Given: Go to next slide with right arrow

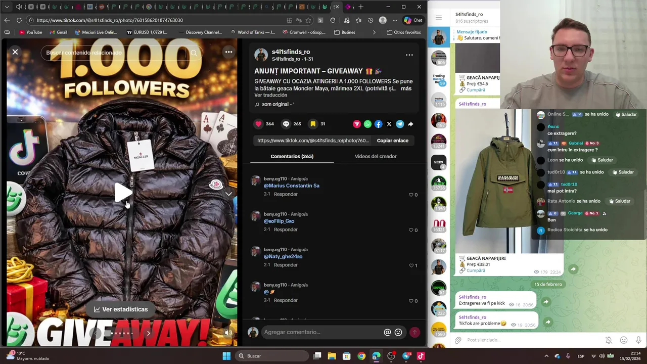Looking at the screenshot, I should (x=148, y=333).
